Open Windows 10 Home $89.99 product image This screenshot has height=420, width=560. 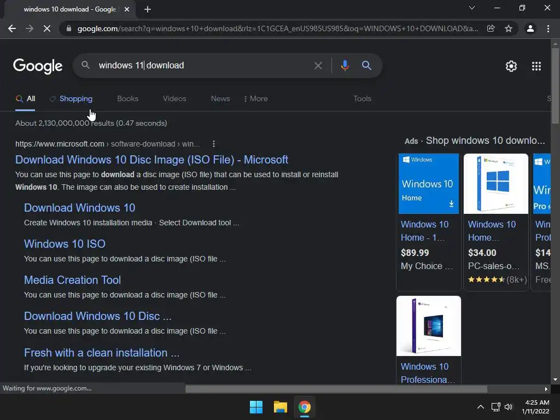click(x=429, y=184)
